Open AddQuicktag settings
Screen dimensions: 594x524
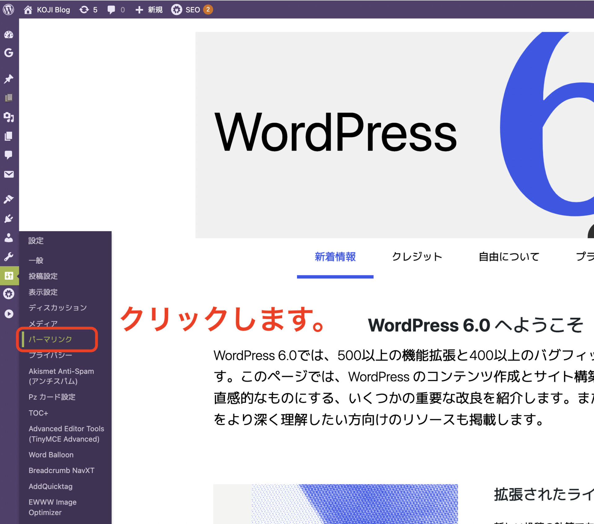tap(50, 486)
